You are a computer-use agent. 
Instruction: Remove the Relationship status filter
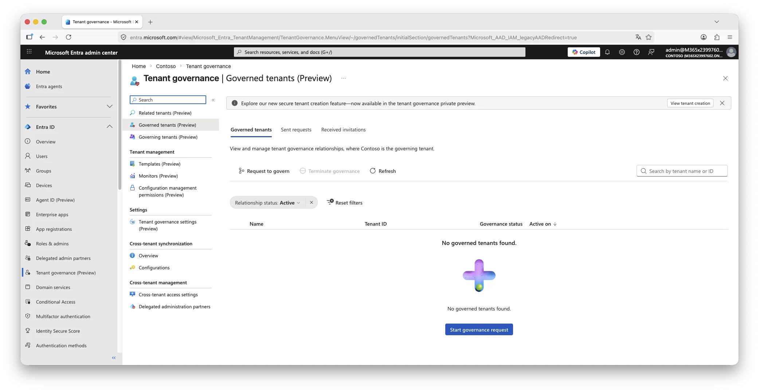(312, 203)
